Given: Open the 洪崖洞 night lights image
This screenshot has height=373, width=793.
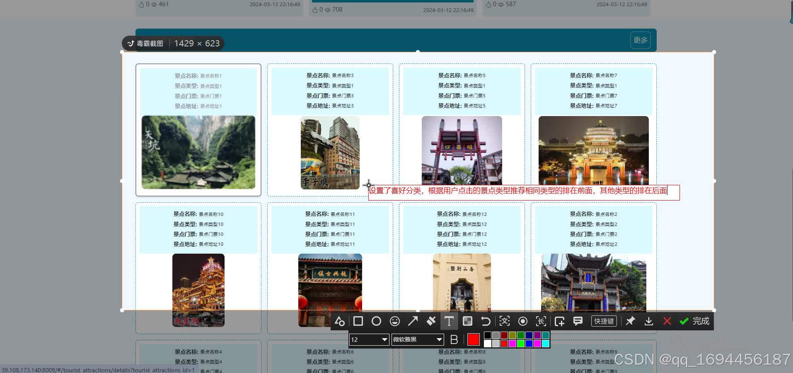Looking at the screenshot, I should click(x=198, y=290).
